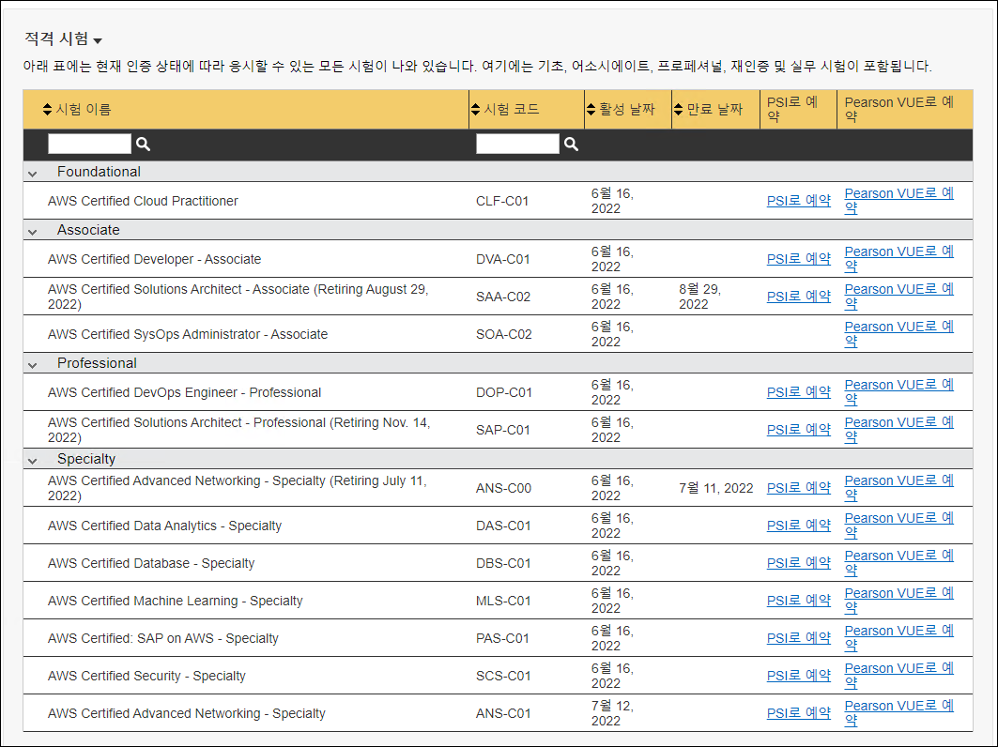
Task: Schedule Machine Learning MLS-C01 through PSI
Action: point(799,601)
